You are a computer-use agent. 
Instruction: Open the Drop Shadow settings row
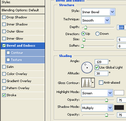point(23,17)
